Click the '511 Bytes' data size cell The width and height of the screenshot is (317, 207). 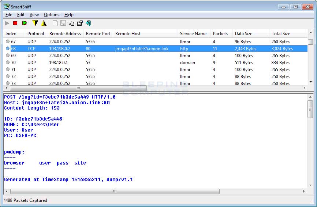244,63
